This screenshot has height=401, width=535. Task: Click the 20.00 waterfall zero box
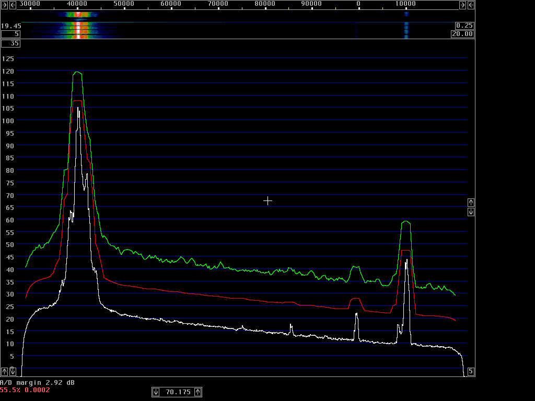[x=462, y=34]
